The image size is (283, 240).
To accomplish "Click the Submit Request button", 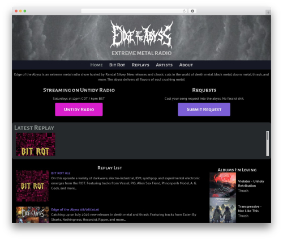I will tap(204, 110).
